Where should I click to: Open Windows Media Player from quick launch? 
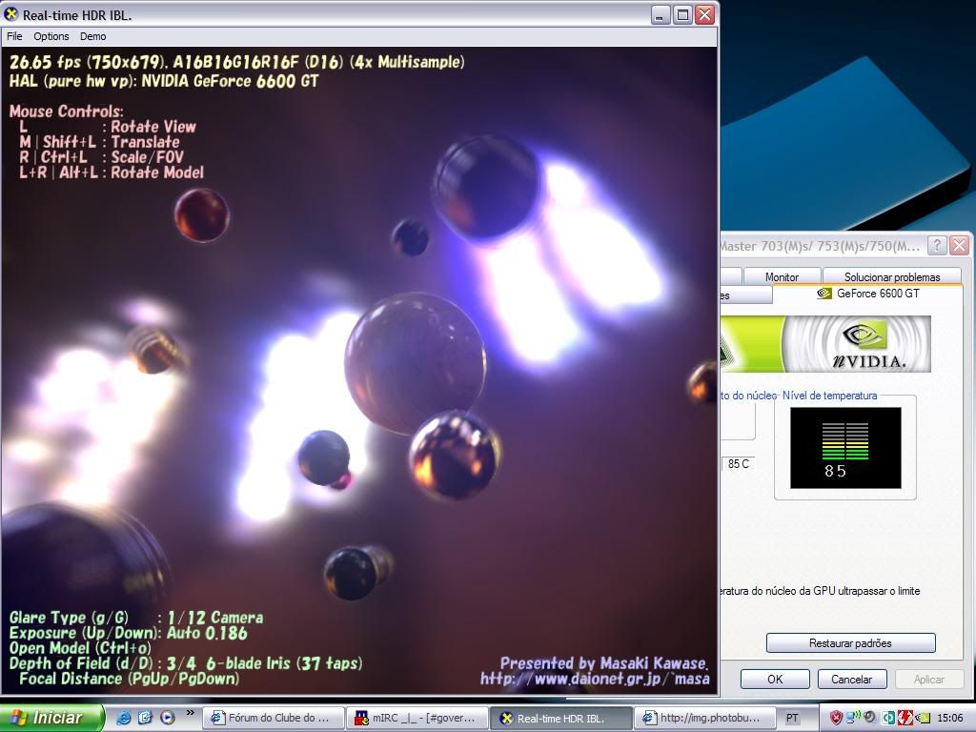(x=167, y=718)
